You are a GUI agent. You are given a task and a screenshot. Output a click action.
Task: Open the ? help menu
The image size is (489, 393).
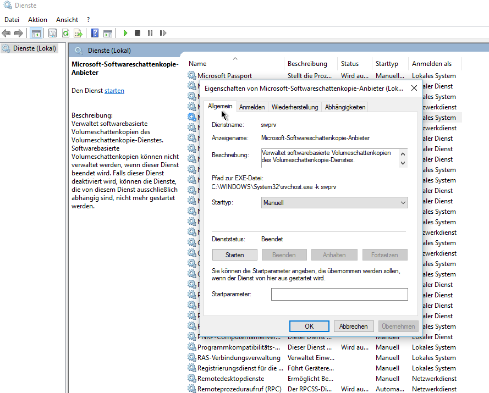pyautogui.click(x=88, y=20)
